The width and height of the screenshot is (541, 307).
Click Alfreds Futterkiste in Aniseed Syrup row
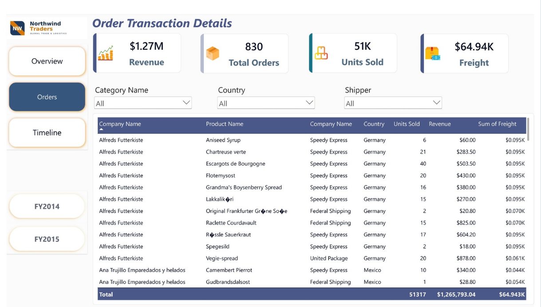click(x=121, y=140)
